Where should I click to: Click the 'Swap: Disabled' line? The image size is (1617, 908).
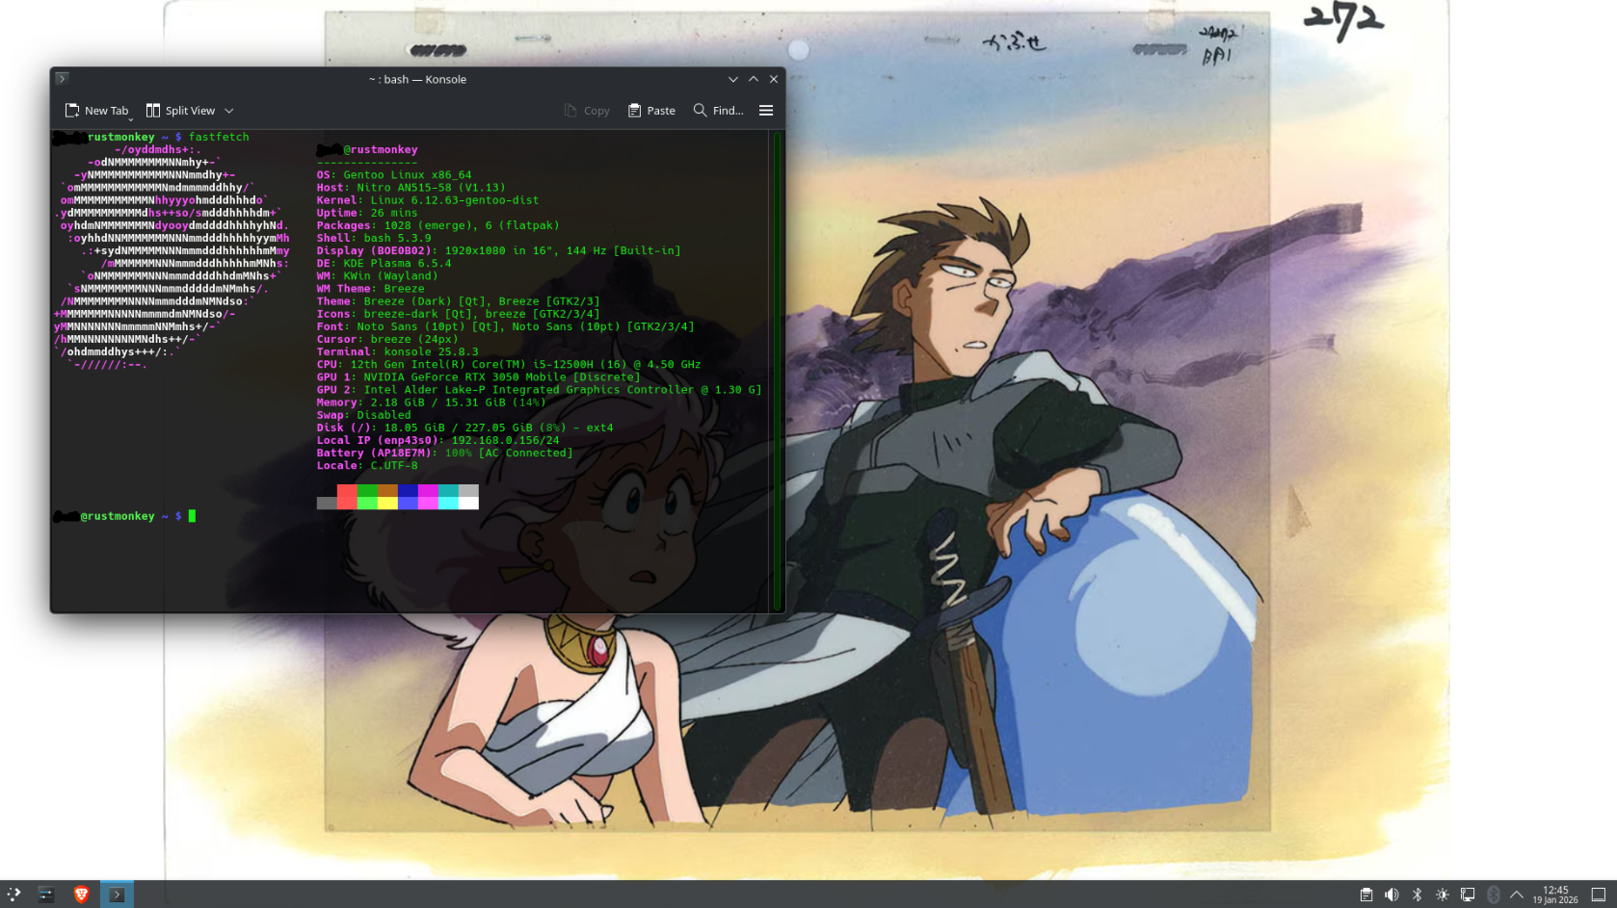point(364,415)
